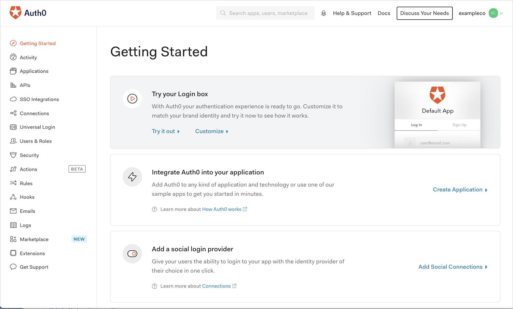
Task: Click the Marketplace grid icon
Action: (13, 239)
